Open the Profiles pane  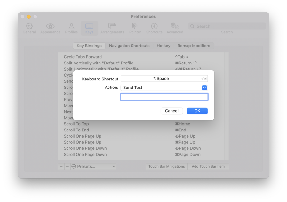tap(71, 27)
